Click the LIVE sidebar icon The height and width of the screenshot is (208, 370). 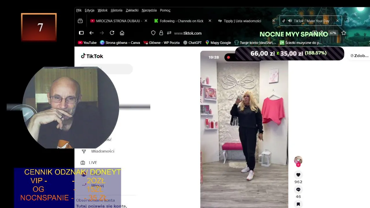coord(83,163)
